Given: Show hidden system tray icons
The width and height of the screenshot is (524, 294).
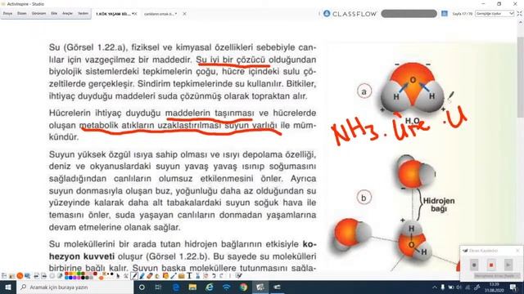Looking at the screenshot, I should [x=434, y=287].
